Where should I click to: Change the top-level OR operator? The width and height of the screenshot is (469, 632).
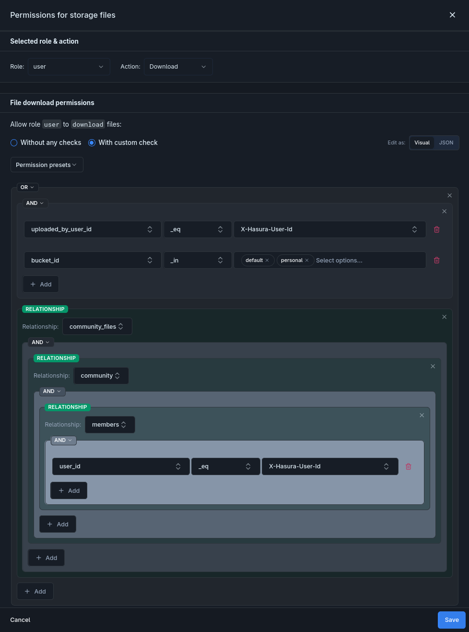click(x=27, y=187)
